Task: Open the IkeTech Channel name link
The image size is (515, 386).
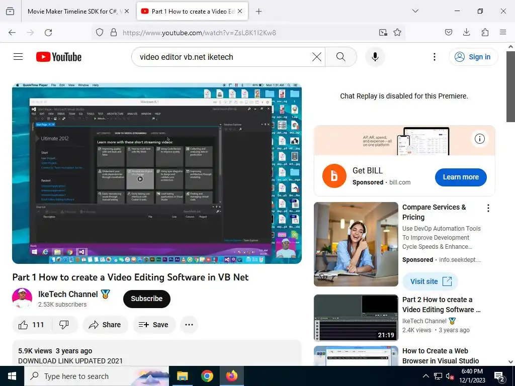Action: 68,294
